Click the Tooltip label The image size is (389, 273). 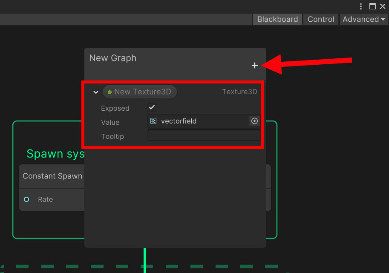112,136
